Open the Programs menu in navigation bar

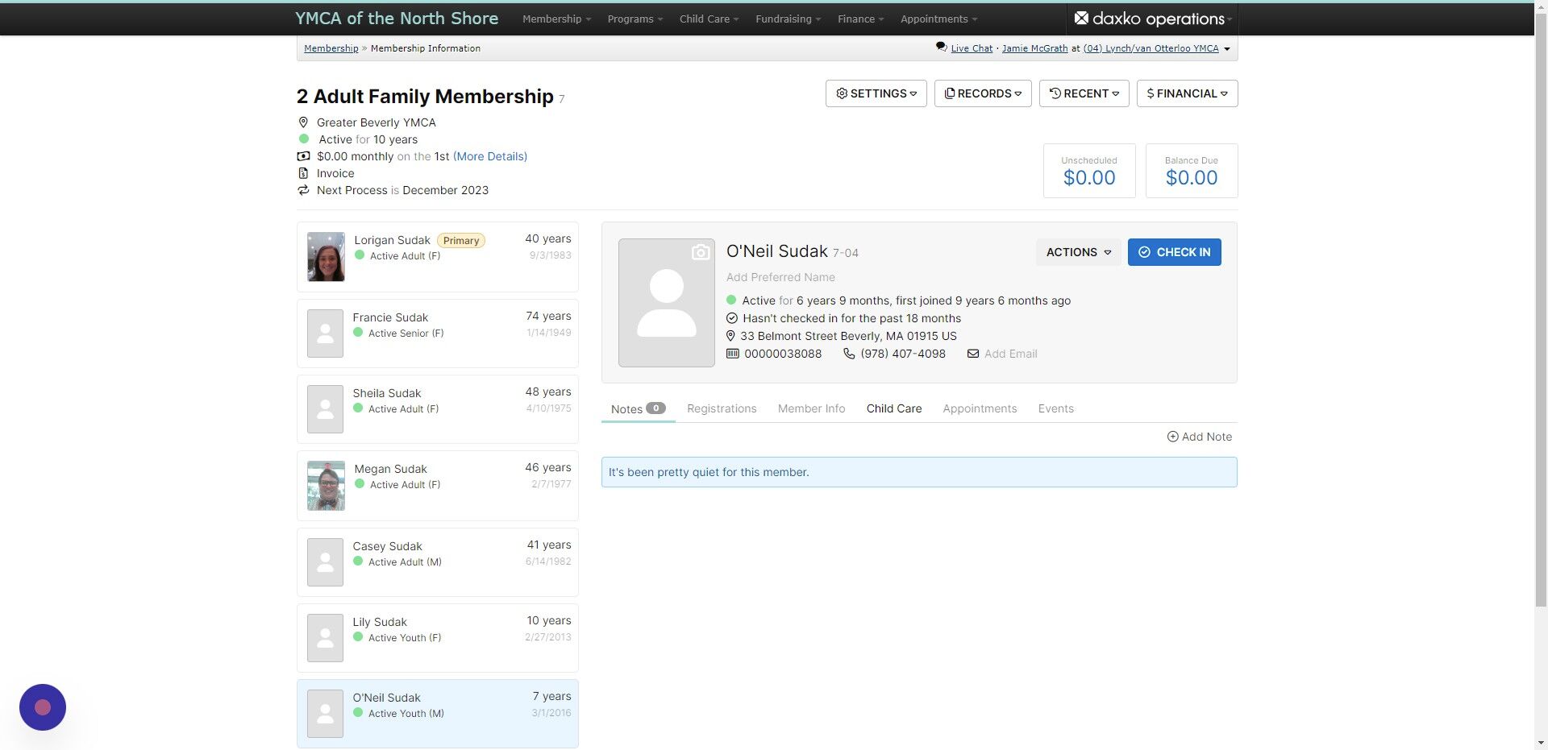point(635,19)
